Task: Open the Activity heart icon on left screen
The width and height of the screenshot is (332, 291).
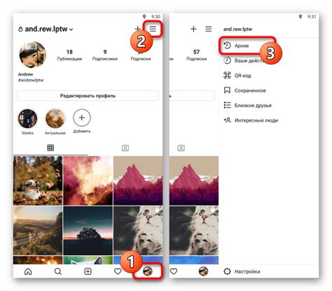Action: [x=118, y=271]
